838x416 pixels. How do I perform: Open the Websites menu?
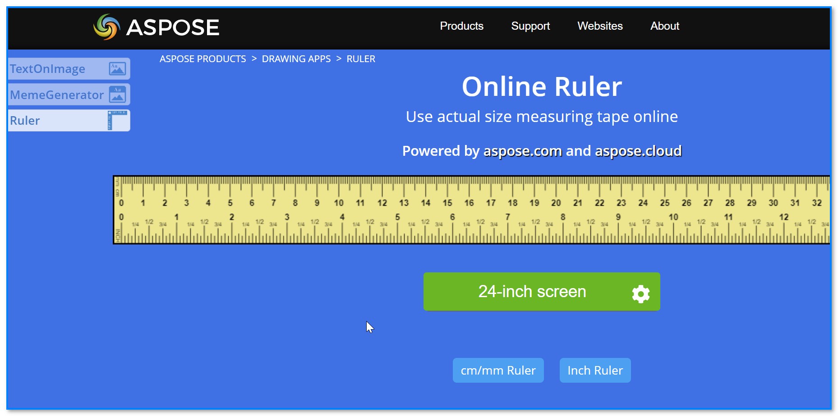pyautogui.click(x=600, y=26)
